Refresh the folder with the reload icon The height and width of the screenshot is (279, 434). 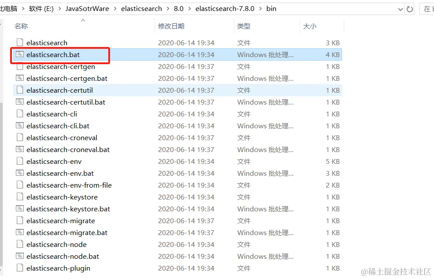pyautogui.click(x=410, y=9)
